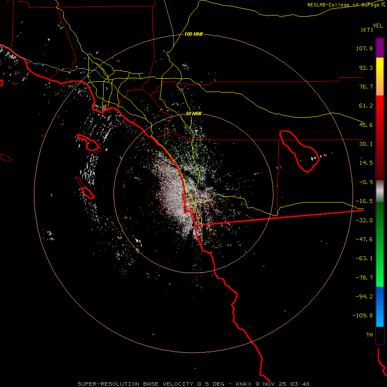Click the 100 NMI range ring label
The image size is (387, 387).
[x=193, y=34]
